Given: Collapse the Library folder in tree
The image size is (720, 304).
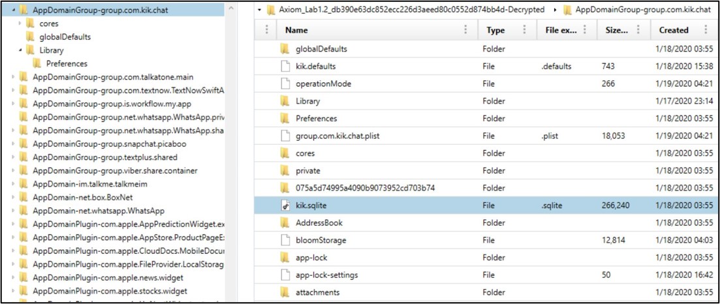Looking at the screenshot, I should [20, 50].
